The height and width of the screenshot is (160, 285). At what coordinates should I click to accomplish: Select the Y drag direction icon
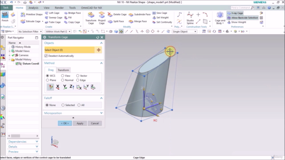click(65, 87)
